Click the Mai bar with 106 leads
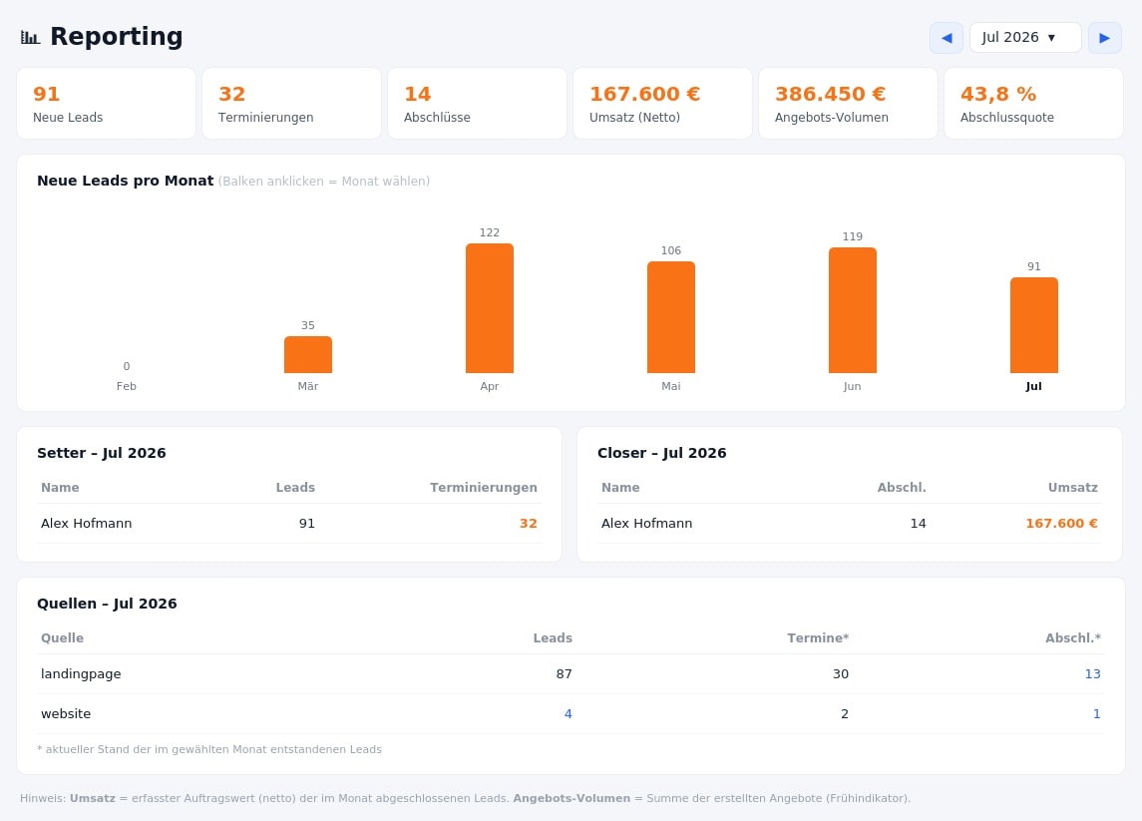This screenshot has height=821, width=1142. pos(671,317)
